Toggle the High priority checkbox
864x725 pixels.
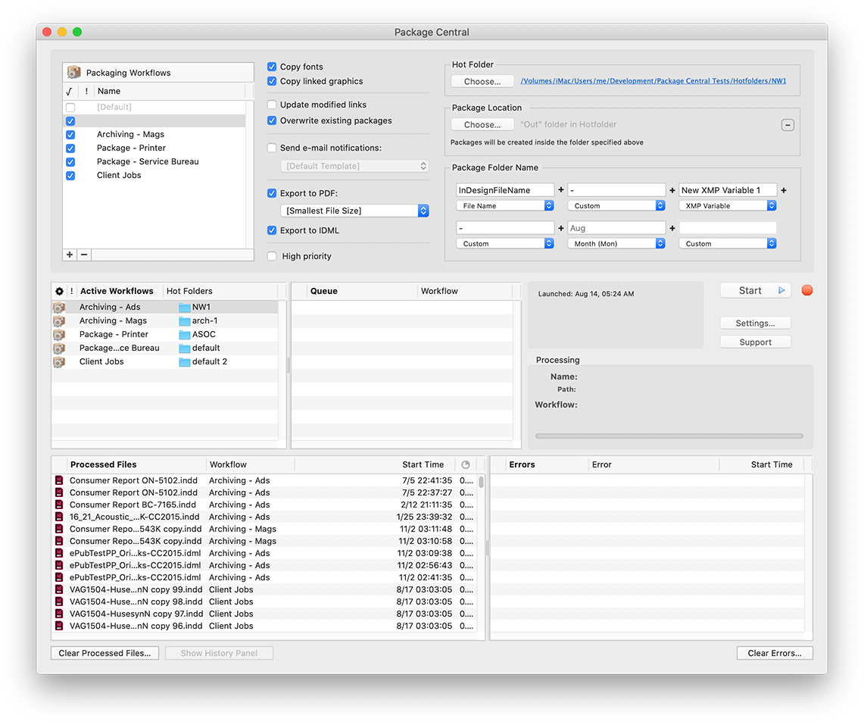pos(272,256)
